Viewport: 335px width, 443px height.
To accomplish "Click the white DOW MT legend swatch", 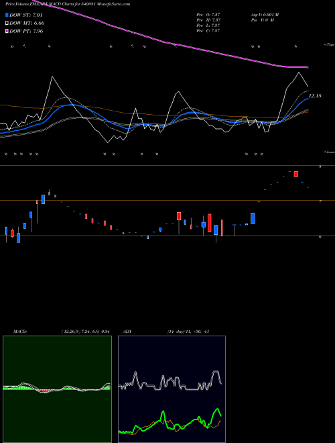I will pyautogui.click(x=7, y=23).
